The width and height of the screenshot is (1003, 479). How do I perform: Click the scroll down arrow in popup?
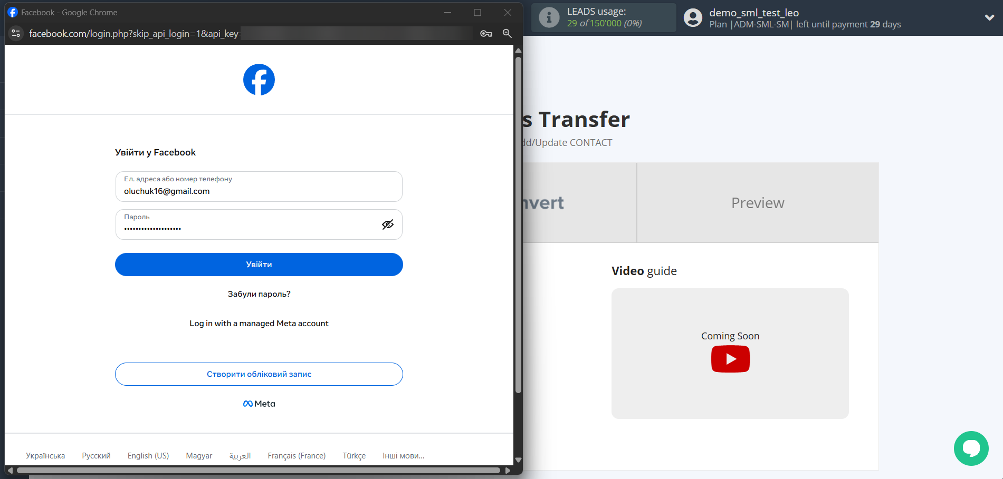518,460
